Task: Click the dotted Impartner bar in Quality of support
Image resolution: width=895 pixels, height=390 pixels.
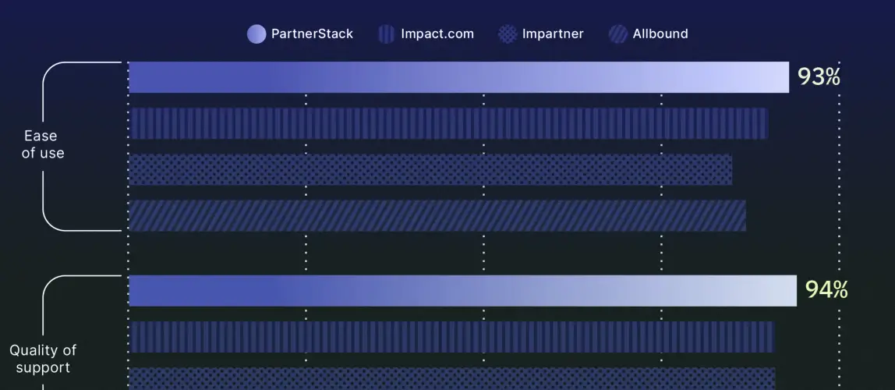Action: tap(451, 378)
